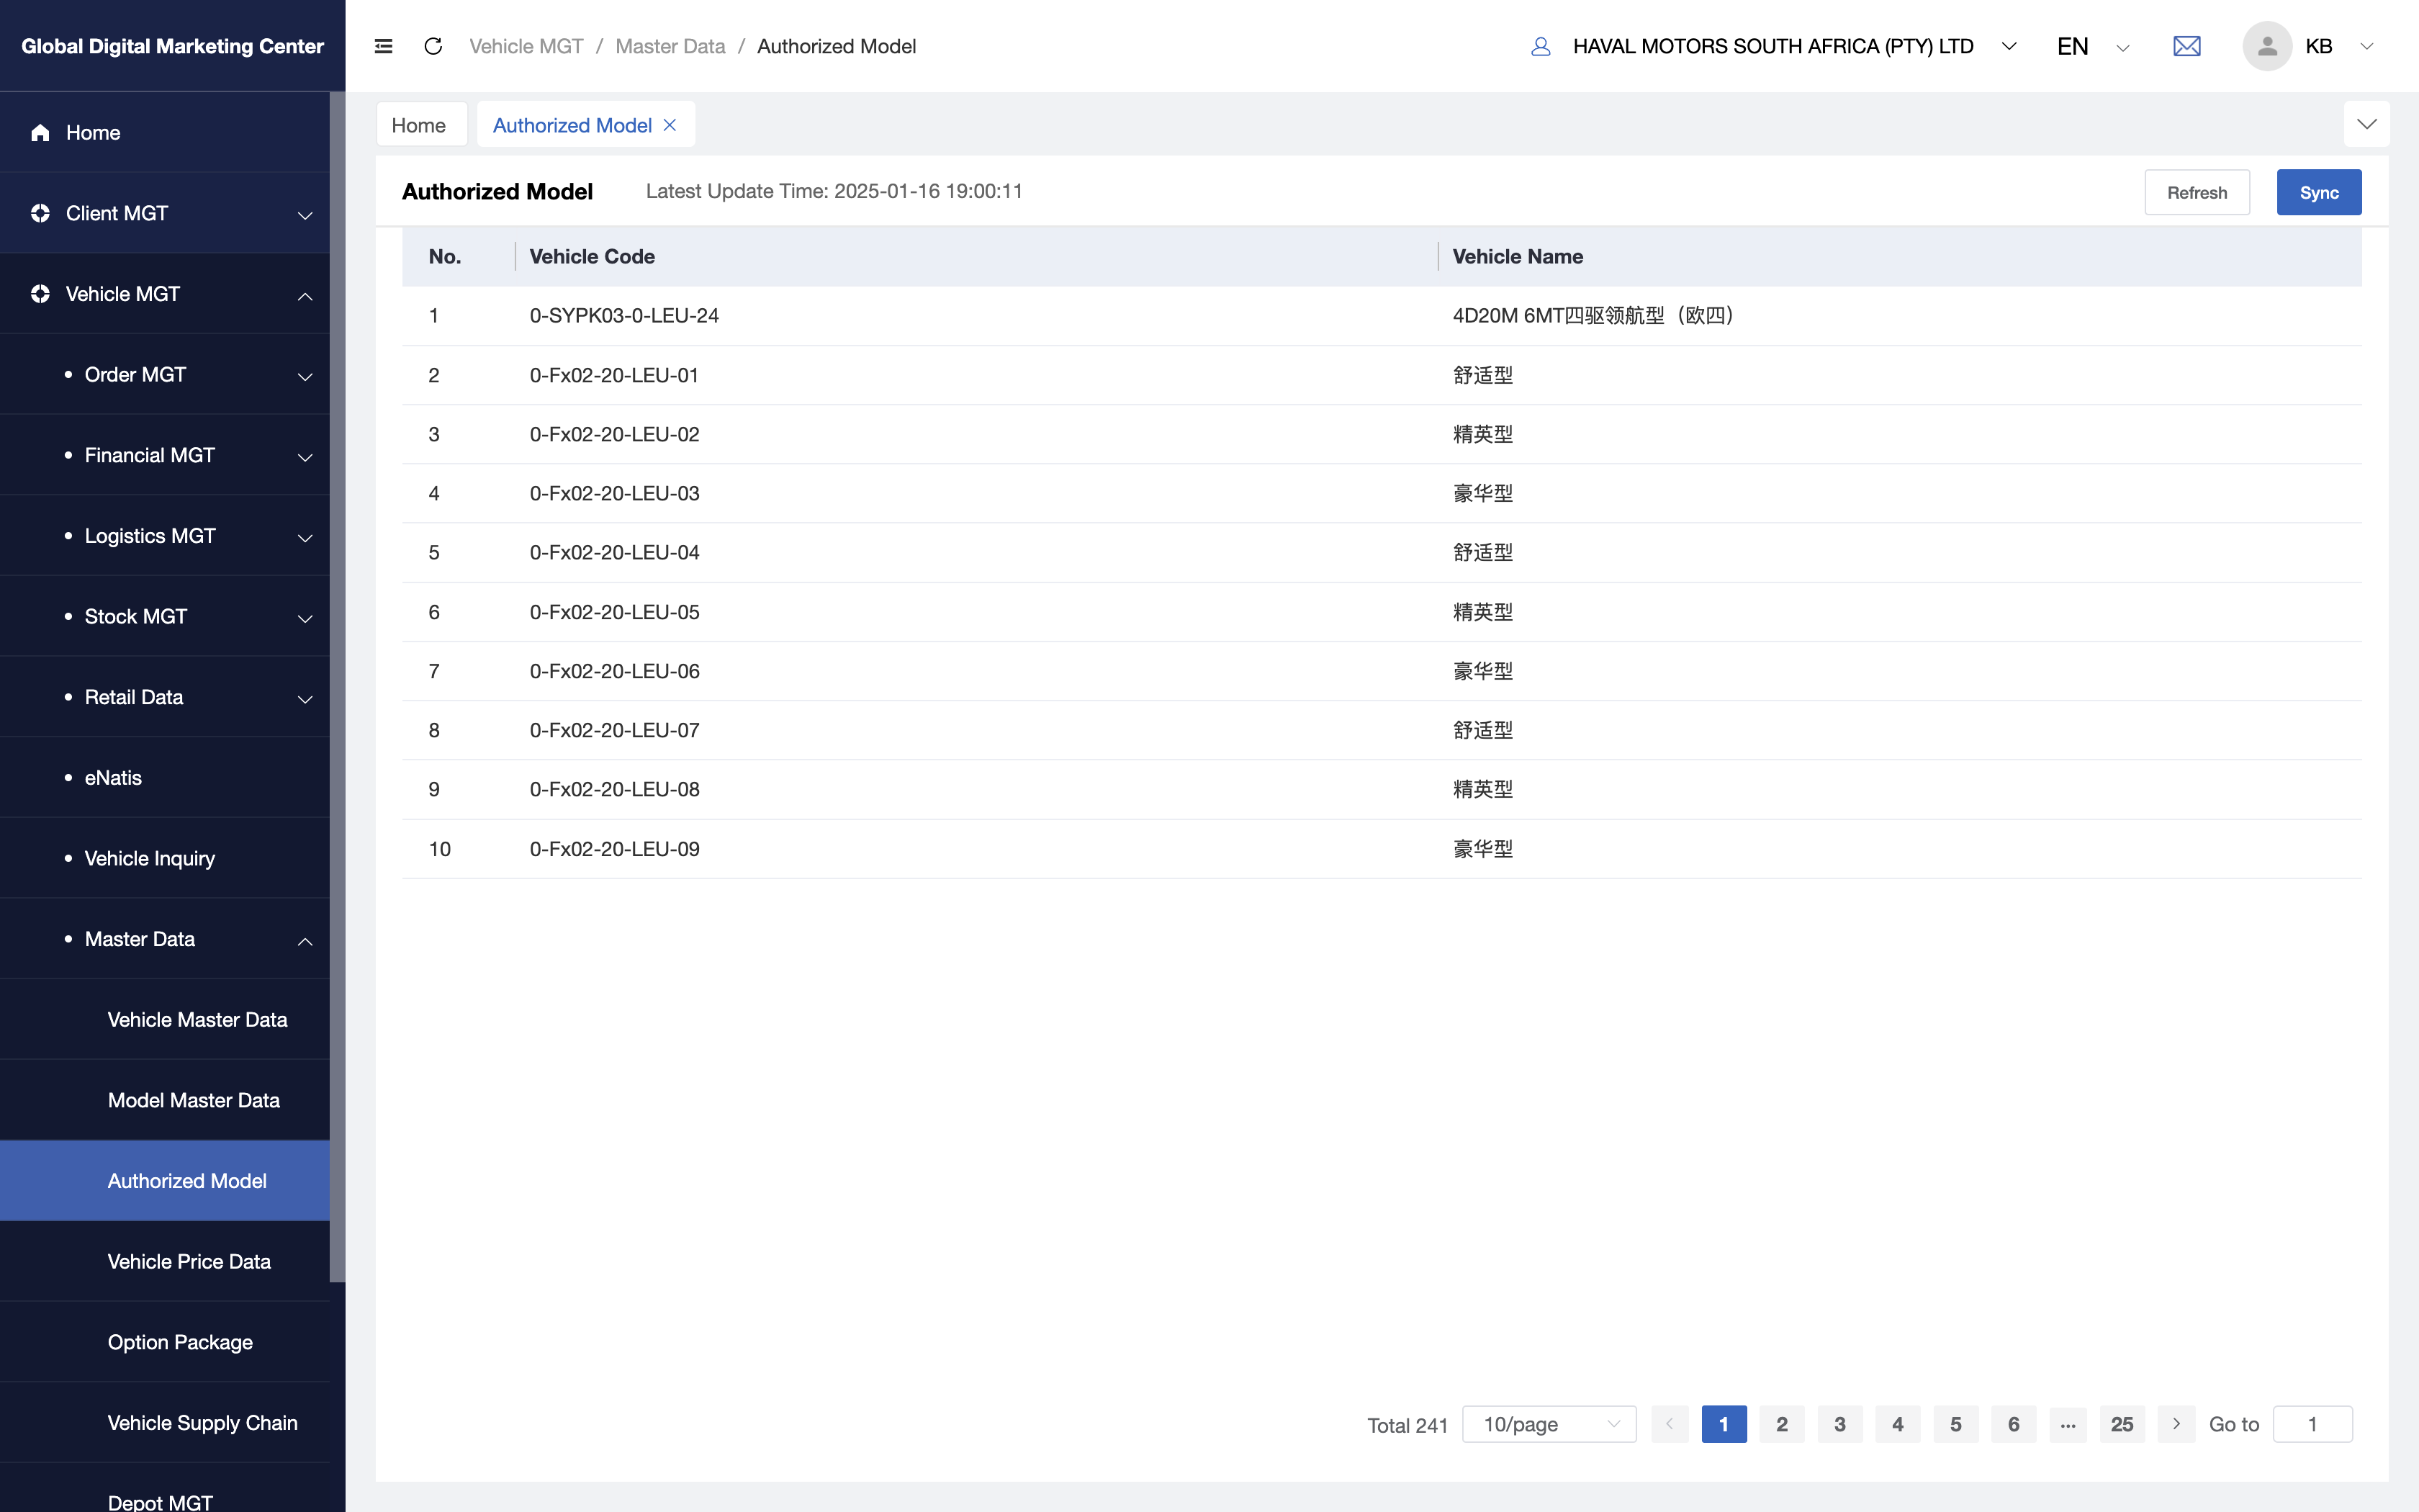Click the Go to page input
This screenshot has height=1512, width=2419.
click(x=2312, y=1424)
